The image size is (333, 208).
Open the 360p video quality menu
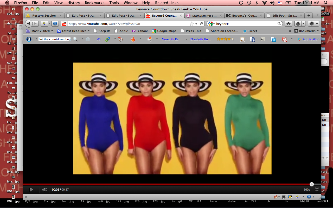[307, 190]
